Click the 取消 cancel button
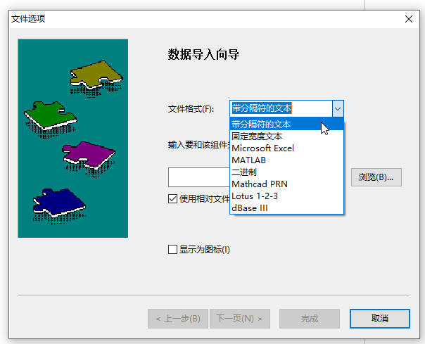The height and width of the screenshot is (344, 425). [379, 319]
